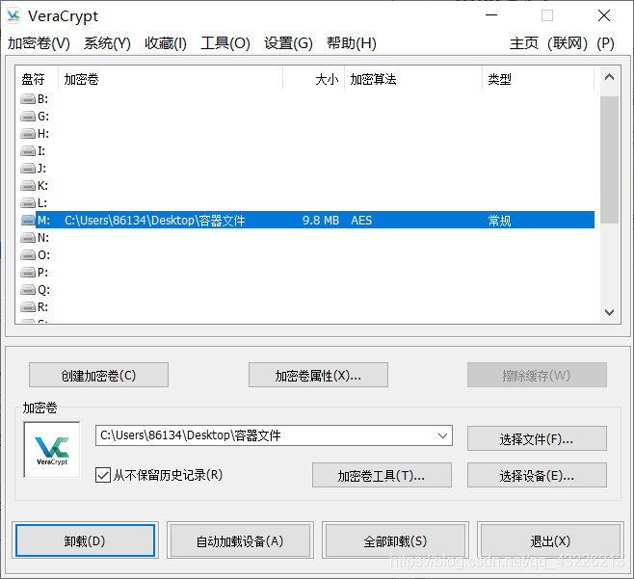Viewport: 634px width, 579px height.
Task: Select drive N: icon in list
Action: [x=28, y=237]
